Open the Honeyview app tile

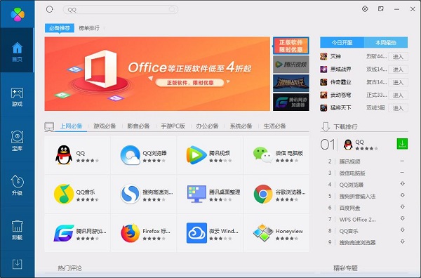276,232
